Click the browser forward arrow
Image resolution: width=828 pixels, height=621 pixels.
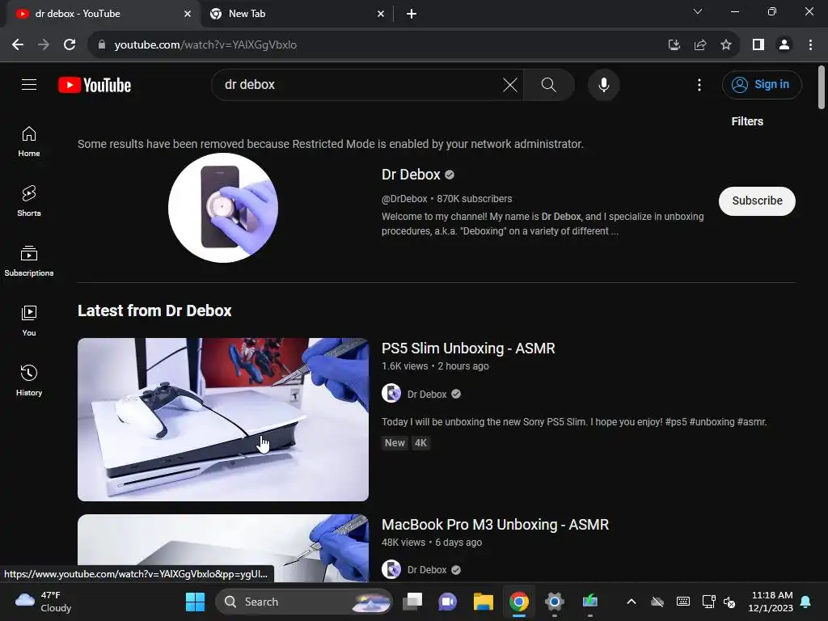click(x=44, y=45)
